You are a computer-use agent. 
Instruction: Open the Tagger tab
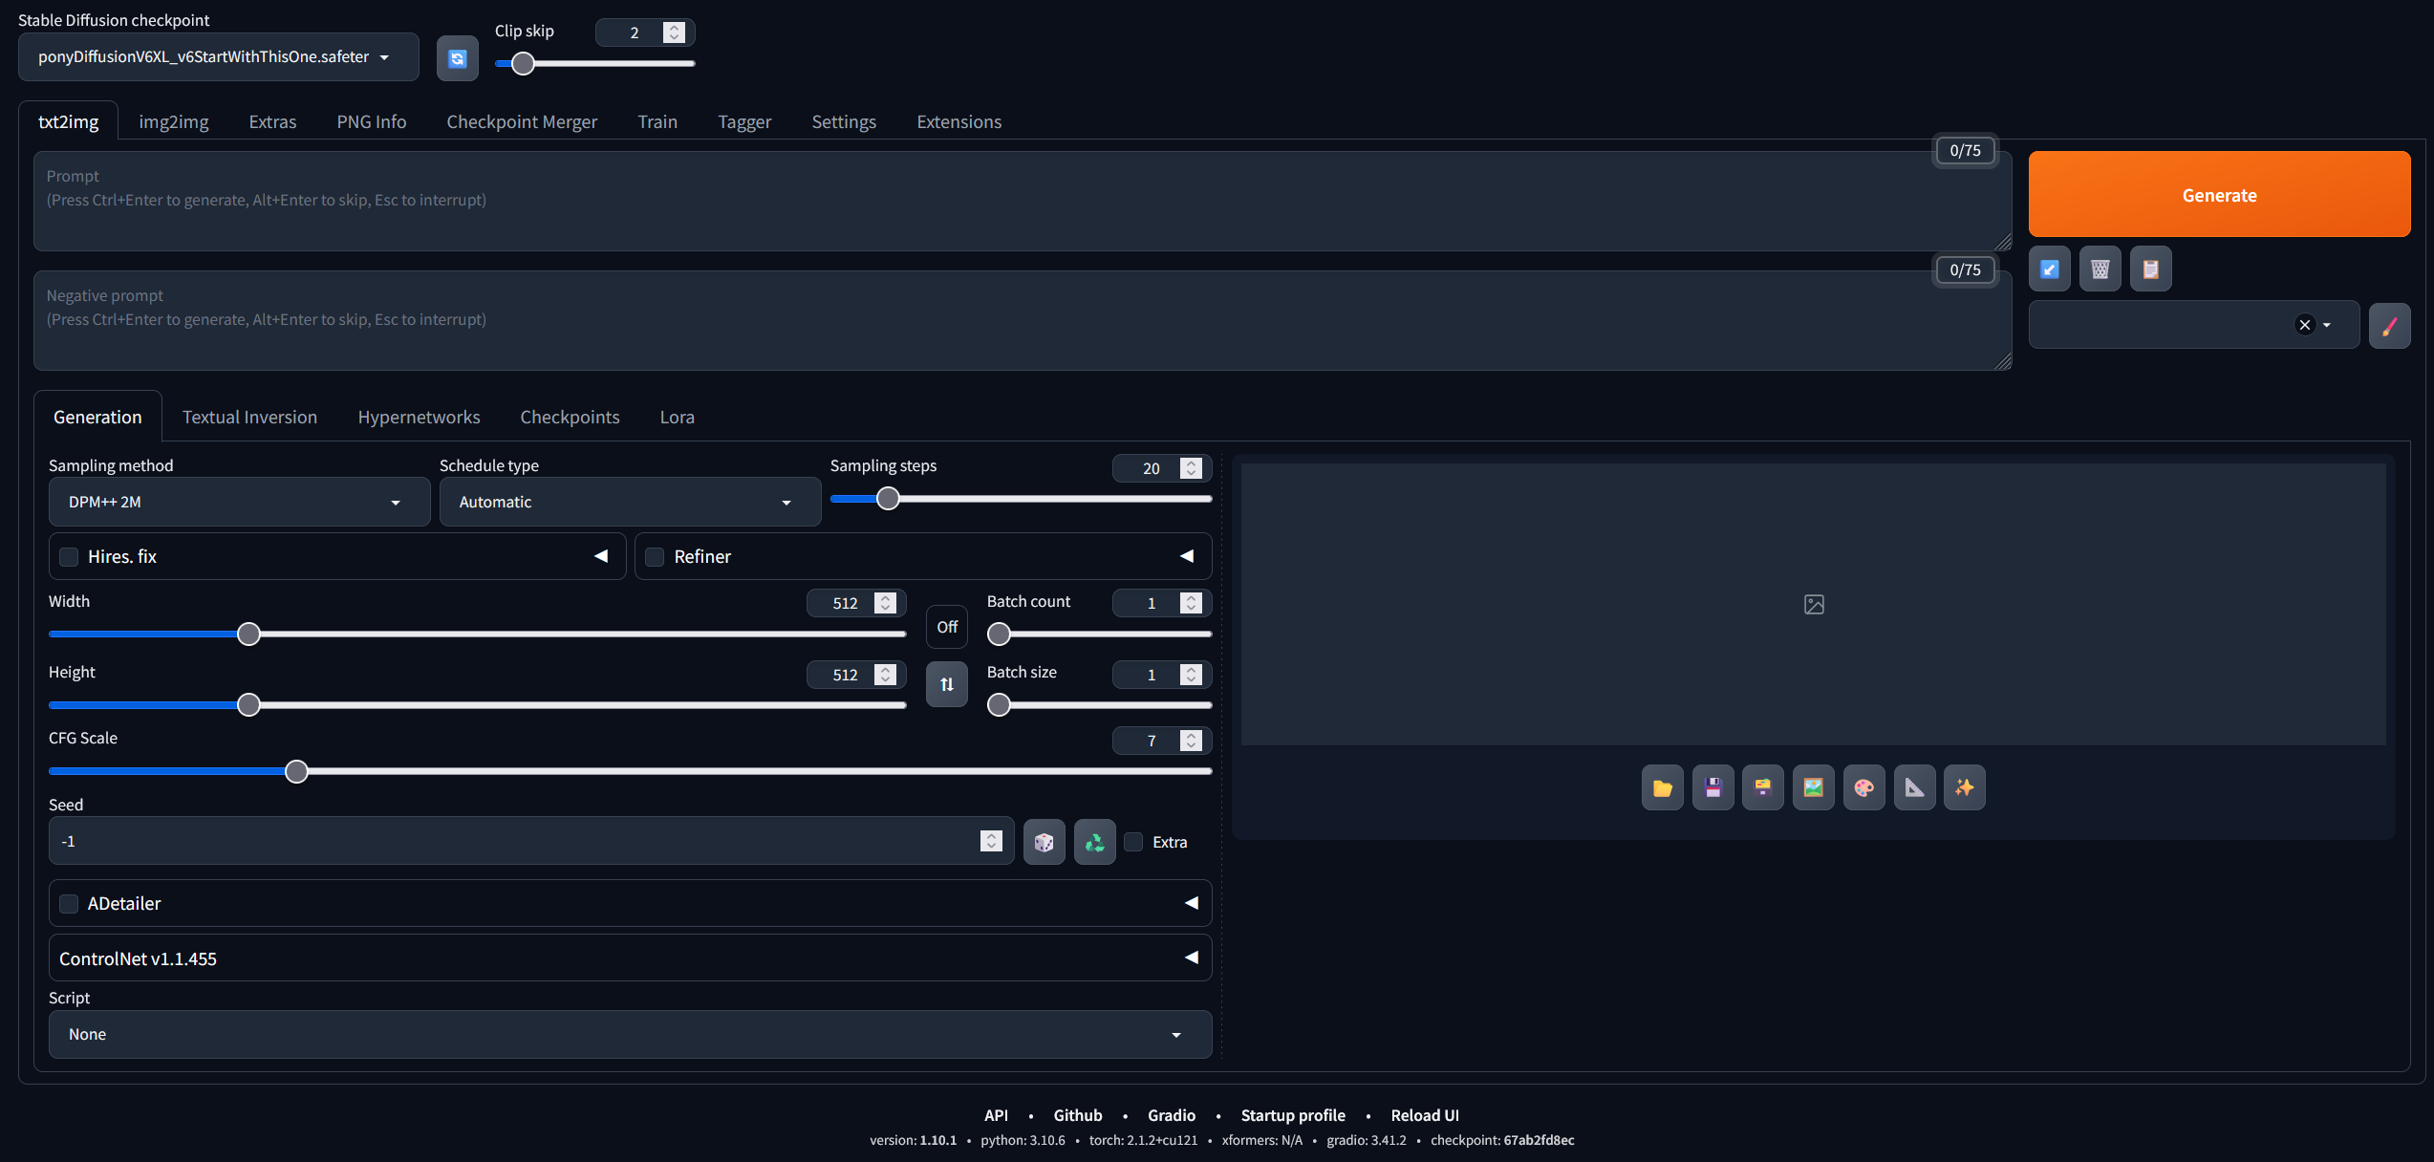pyautogui.click(x=744, y=121)
